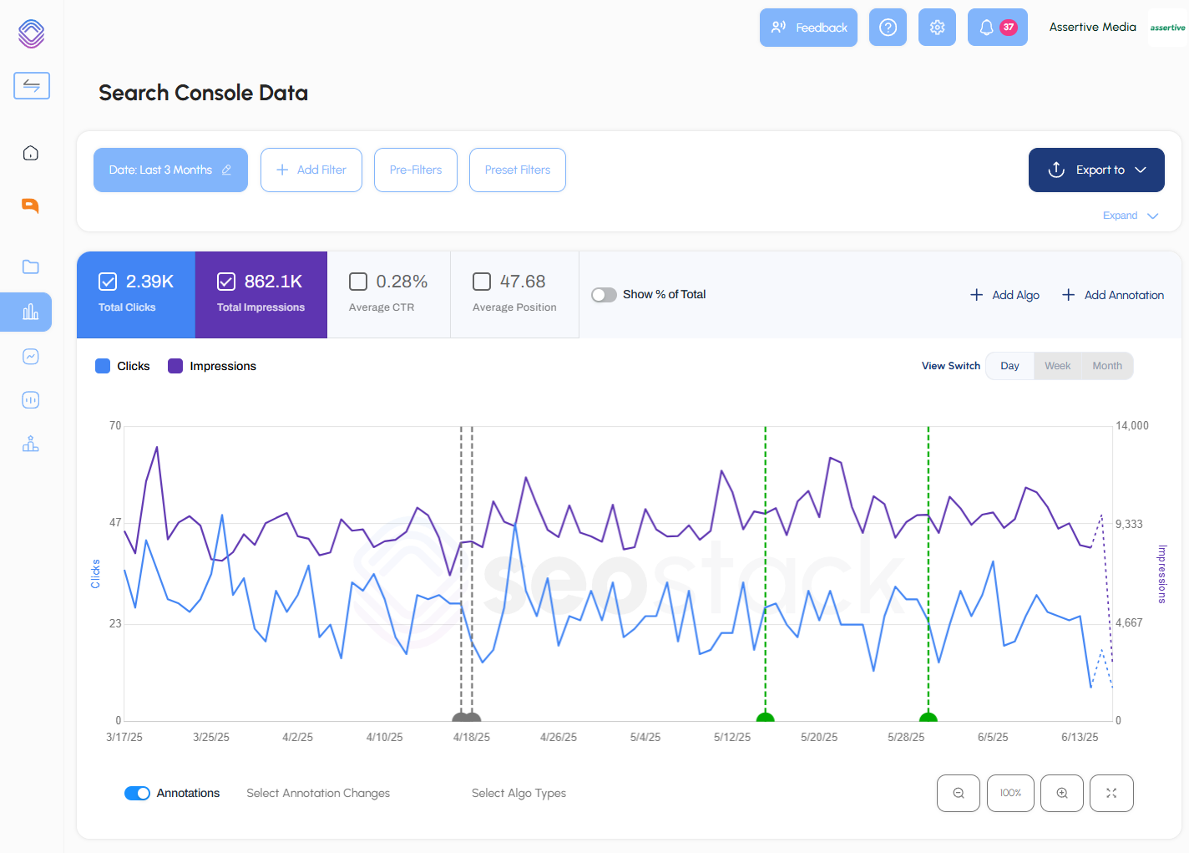
Task: Expand the filters panel
Action: pos(1130,216)
